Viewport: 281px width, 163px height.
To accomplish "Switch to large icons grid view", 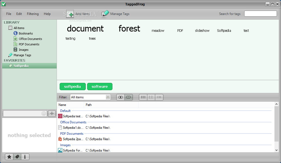I will (x=143, y=97).
